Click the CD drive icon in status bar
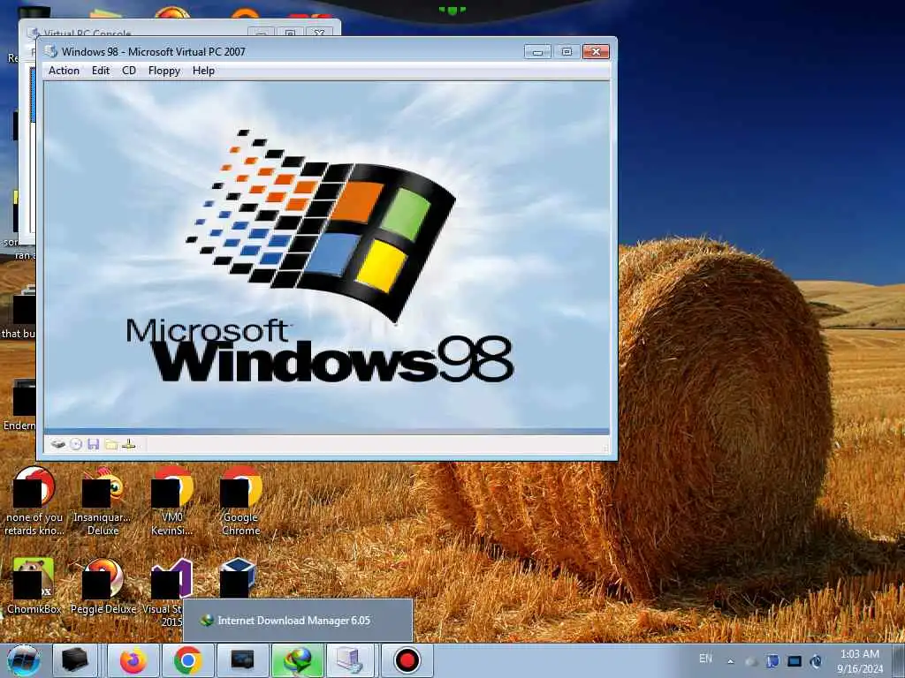This screenshot has height=678, width=905. pos(76,444)
